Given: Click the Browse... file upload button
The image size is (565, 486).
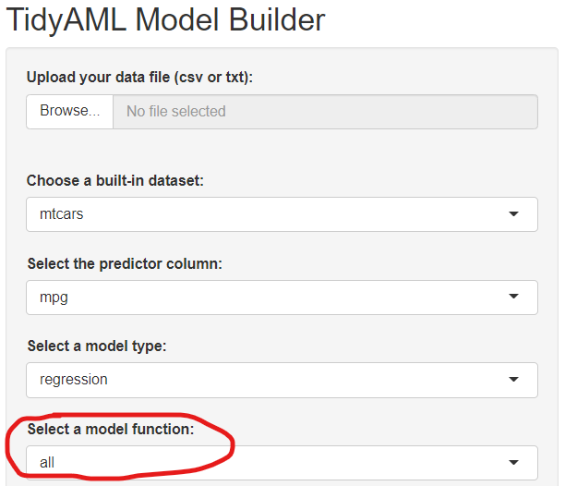Looking at the screenshot, I should [69, 111].
